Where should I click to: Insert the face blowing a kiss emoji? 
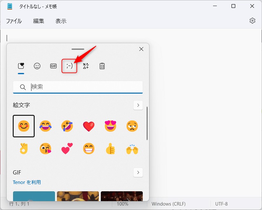(45, 148)
